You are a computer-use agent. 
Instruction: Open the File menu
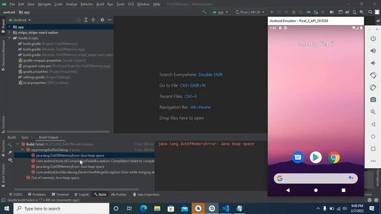(12, 4)
